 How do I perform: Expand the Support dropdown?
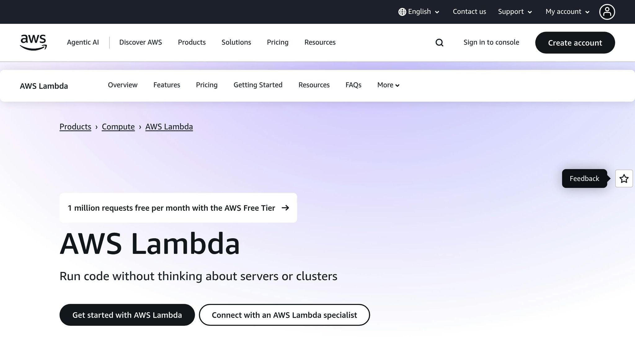[515, 12]
